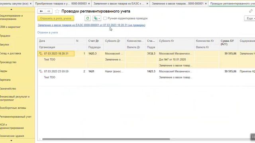255x143 pixels.
Task: Open 'Регламентированный учет' section
Action: 16,117
